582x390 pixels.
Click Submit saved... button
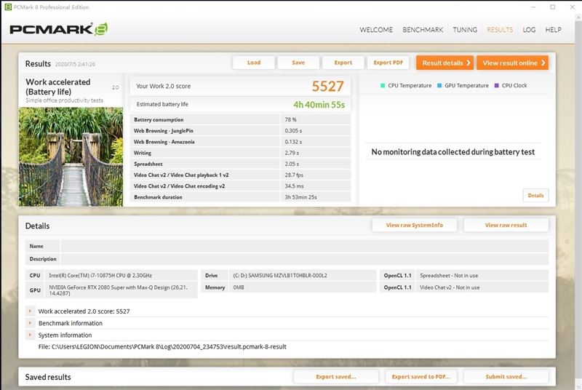(506, 377)
